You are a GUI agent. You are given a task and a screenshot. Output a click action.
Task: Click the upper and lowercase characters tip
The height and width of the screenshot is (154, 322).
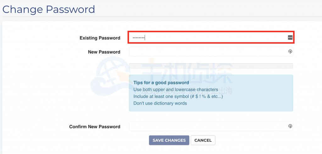pyautogui.click(x=175, y=89)
